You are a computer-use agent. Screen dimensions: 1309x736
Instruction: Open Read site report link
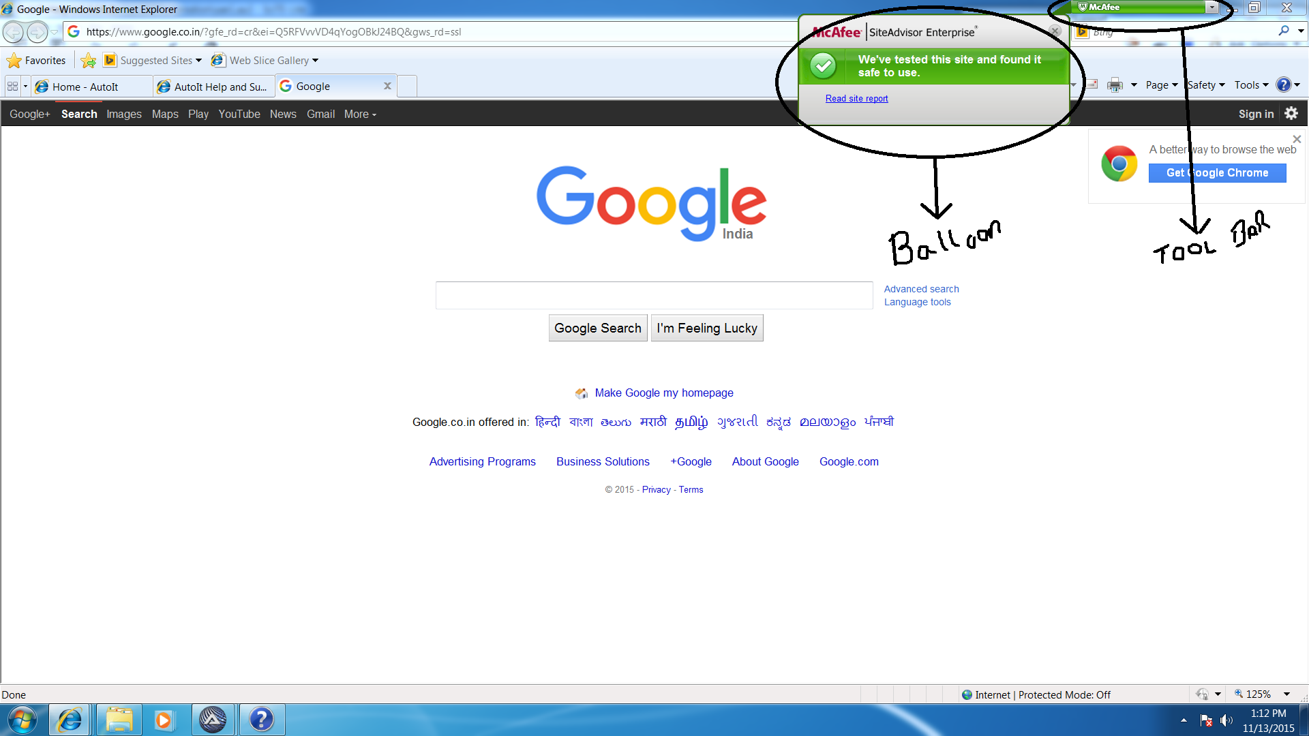(x=856, y=99)
